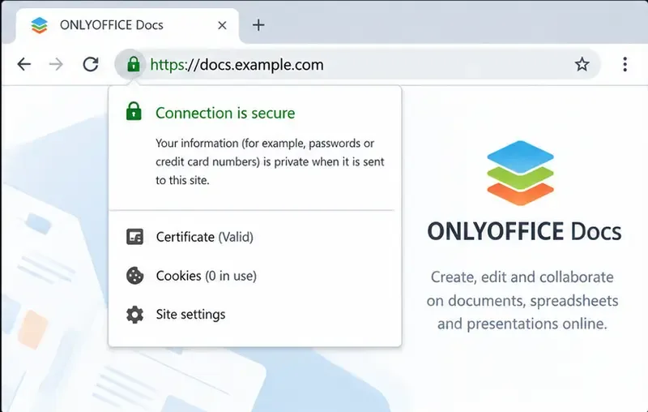Click the text 'Your information (for example, passwords or'
Viewport: 648px width, 412px height.
tap(265, 144)
